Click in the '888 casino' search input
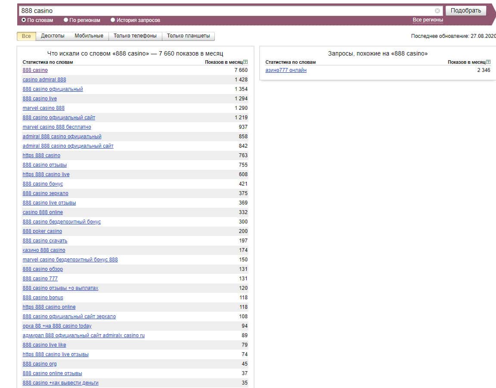 tap(224, 11)
